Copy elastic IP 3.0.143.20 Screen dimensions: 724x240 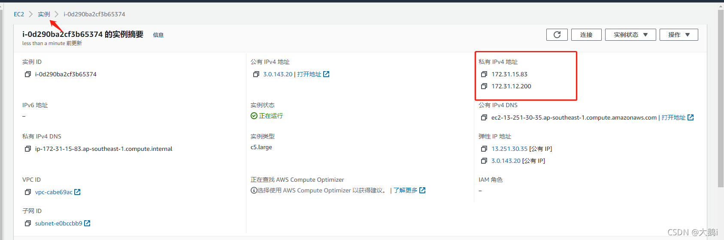[484, 161]
